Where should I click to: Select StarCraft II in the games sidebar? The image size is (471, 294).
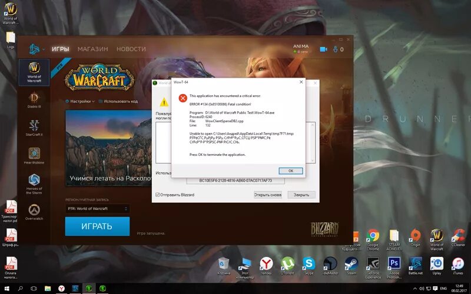(x=34, y=128)
